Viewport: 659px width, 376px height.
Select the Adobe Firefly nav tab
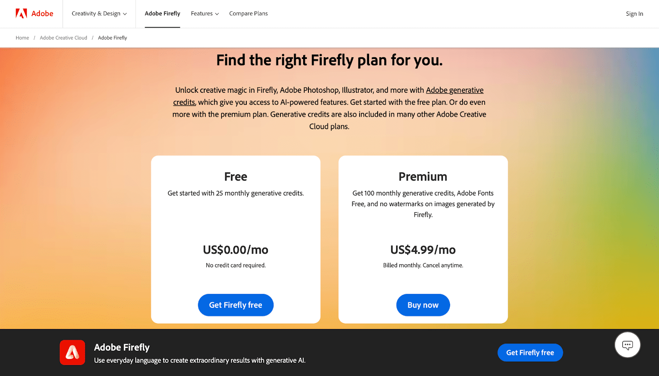(163, 13)
